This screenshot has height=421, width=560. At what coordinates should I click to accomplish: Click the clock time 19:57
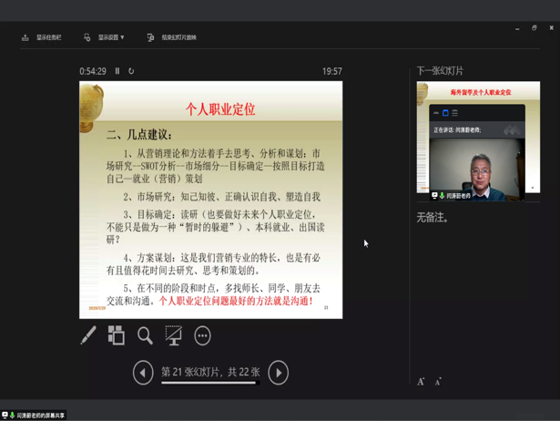tap(332, 71)
